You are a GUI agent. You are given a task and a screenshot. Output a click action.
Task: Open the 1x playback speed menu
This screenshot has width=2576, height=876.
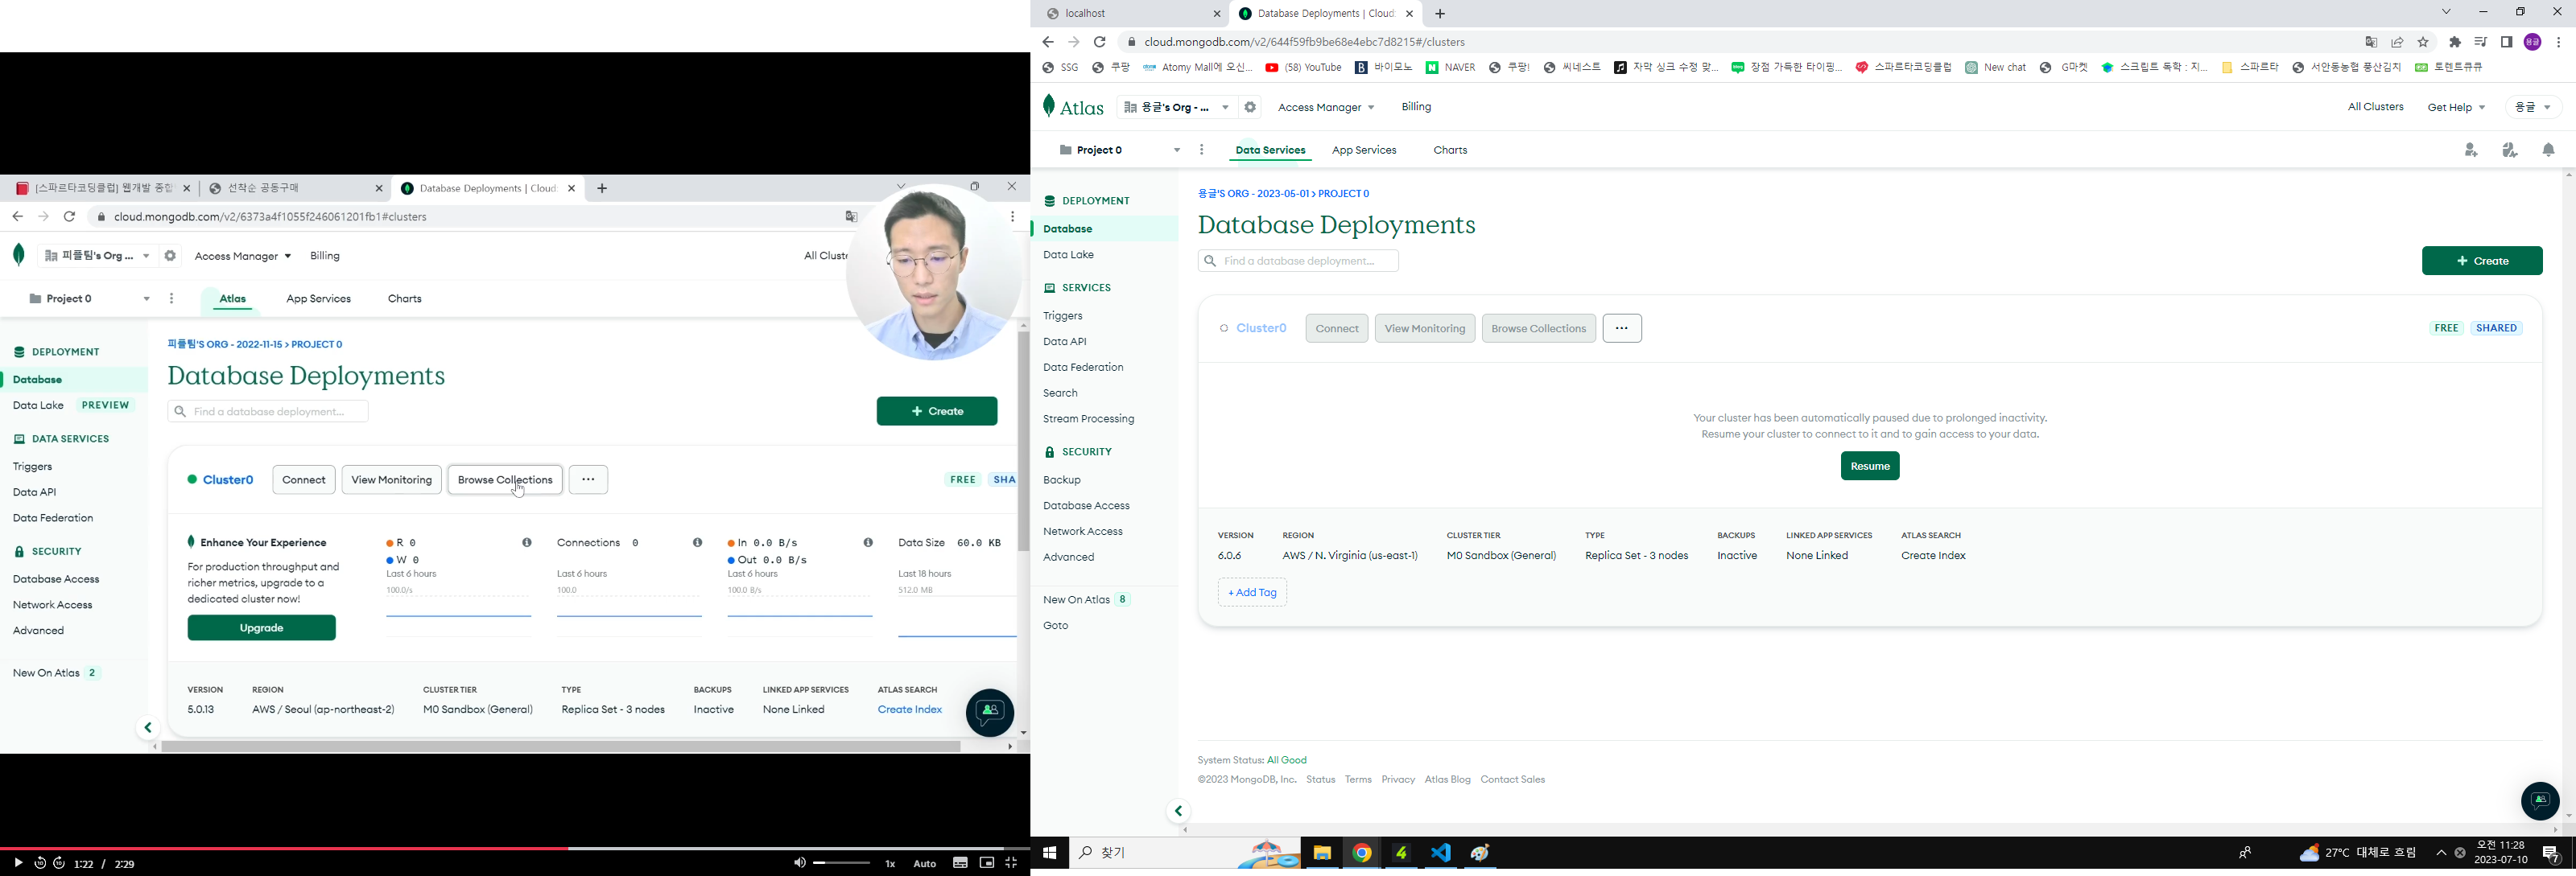pyautogui.click(x=890, y=864)
